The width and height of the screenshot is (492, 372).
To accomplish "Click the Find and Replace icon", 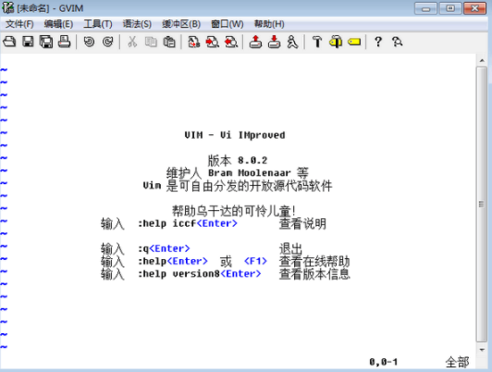I will click(x=194, y=42).
